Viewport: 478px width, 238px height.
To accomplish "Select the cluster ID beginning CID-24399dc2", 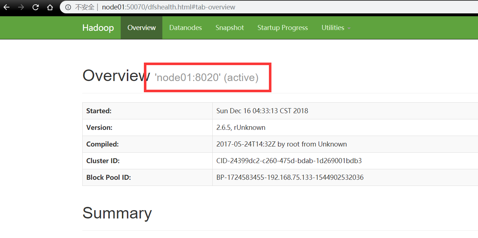I will tap(289, 161).
